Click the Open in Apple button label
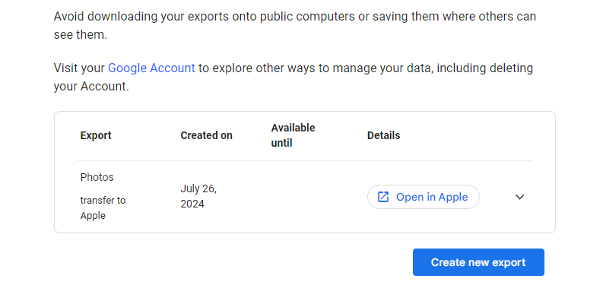The image size is (603, 304). tap(431, 197)
